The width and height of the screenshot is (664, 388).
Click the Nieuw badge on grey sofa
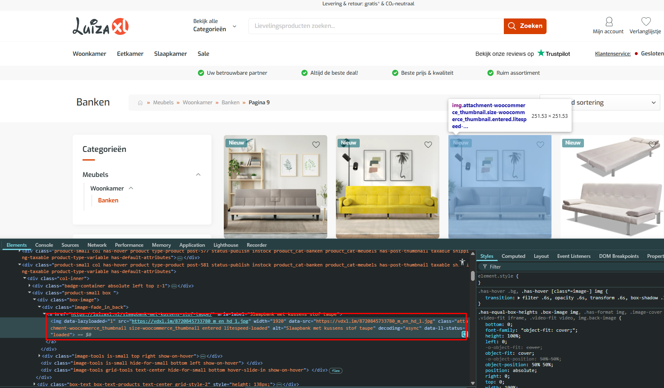pyautogui.click(x=236, y=143)
